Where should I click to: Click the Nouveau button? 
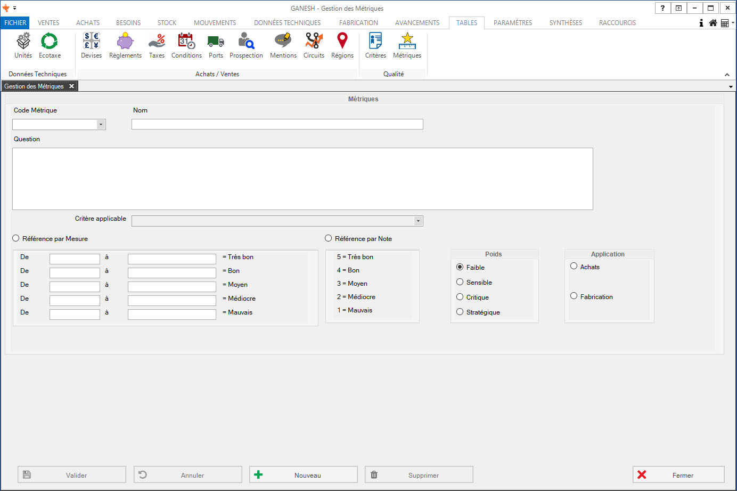pyautogui.click(x=304, y=474)
